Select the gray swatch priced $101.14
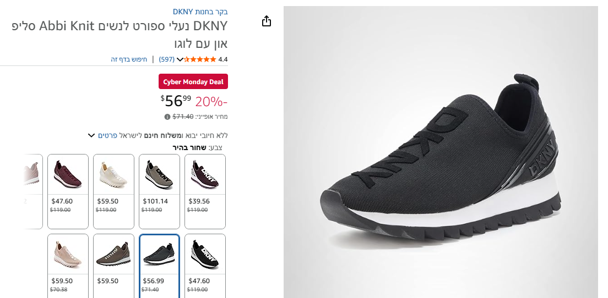 click(159, 191)
